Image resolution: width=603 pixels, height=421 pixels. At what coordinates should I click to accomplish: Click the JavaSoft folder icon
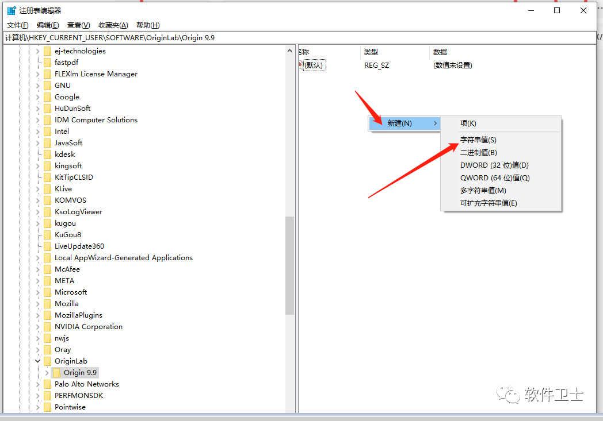click(47, 143)
